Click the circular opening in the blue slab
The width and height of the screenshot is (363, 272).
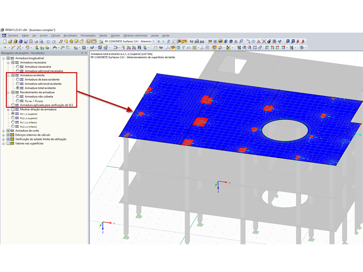(x=285, y=130)
